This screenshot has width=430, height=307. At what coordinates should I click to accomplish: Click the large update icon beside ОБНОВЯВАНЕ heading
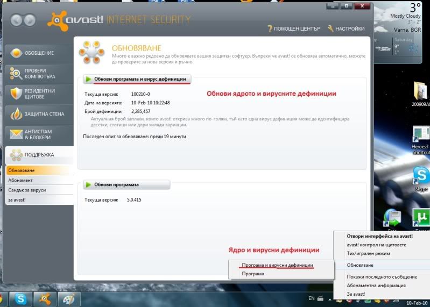point(91,52)
